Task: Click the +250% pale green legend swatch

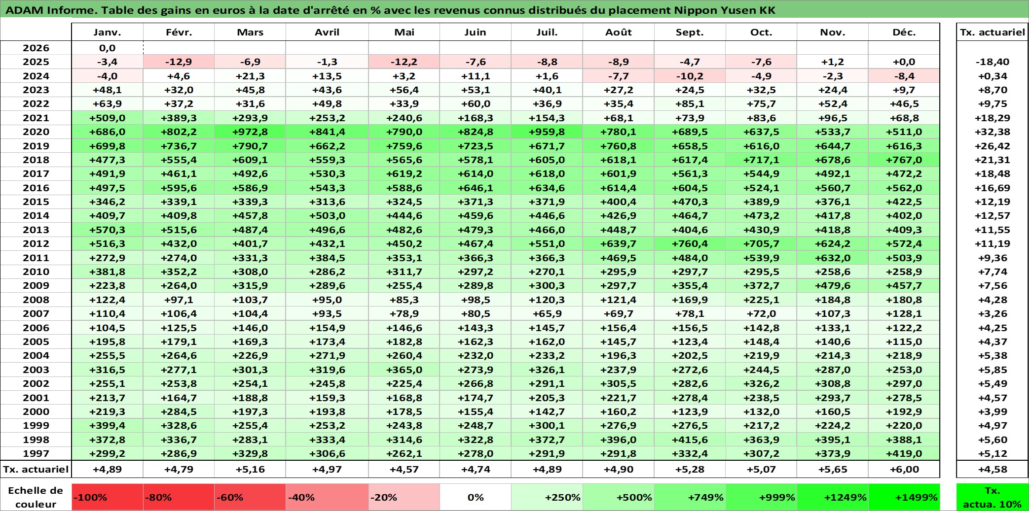Action: click(547, 497)
